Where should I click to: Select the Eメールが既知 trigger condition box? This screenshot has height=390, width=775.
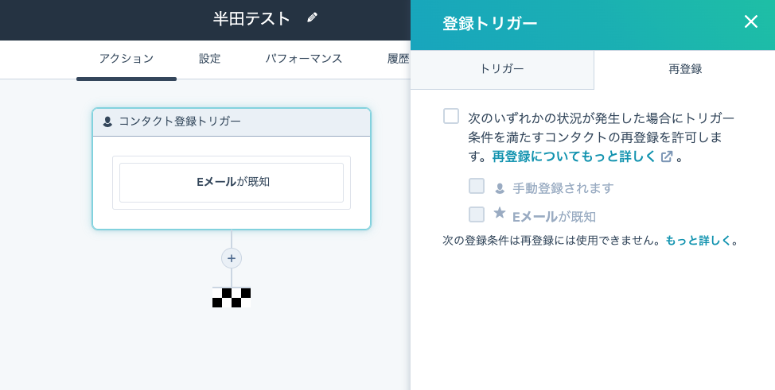click(232, 182)
